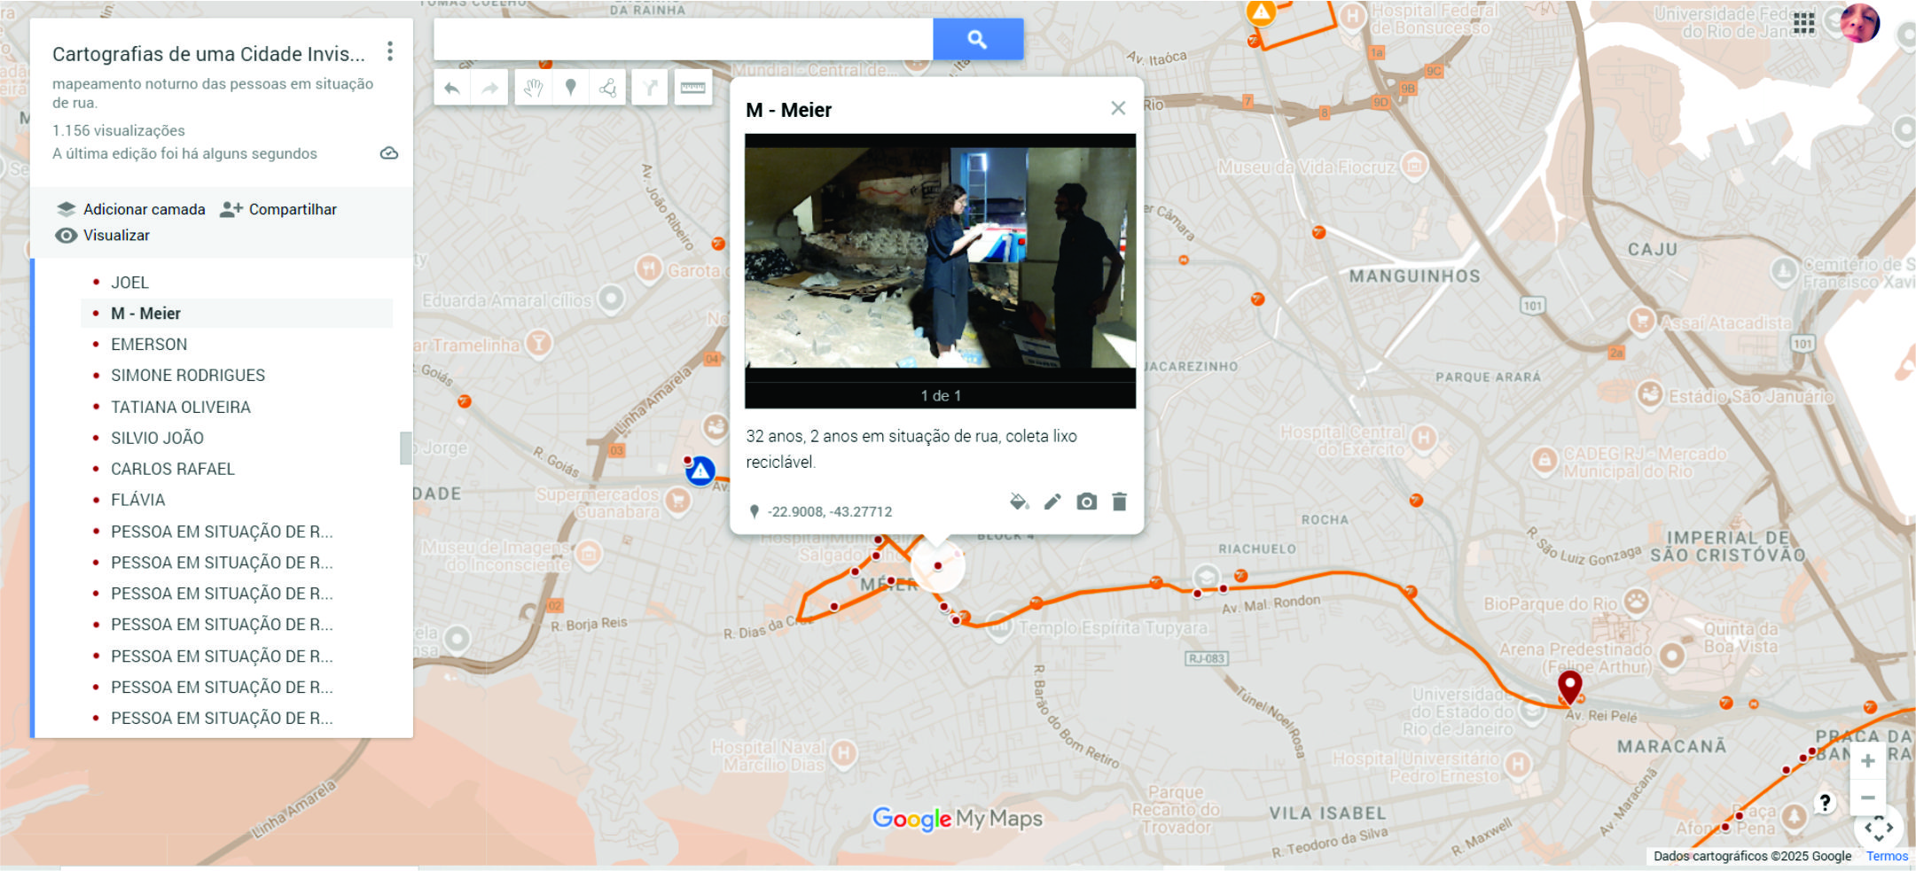Click the blue search button
Viewport: 1916px width, 871px height.
point(977,39)
